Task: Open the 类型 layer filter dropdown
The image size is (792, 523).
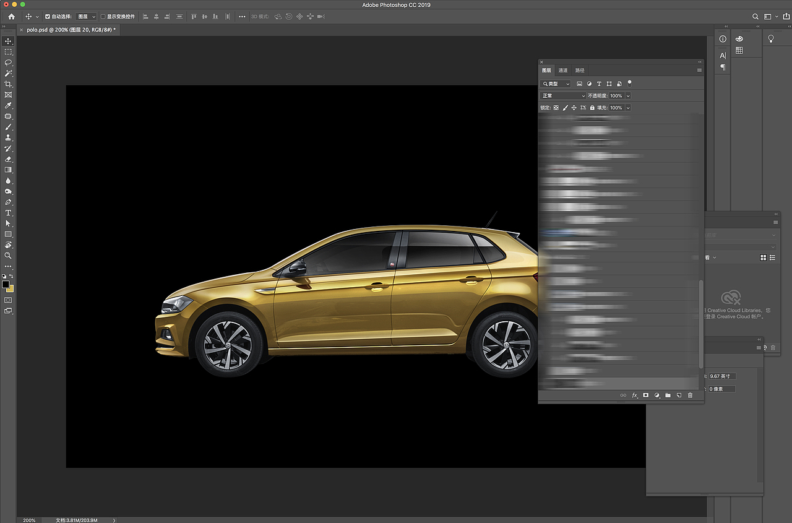Action: 556,84
